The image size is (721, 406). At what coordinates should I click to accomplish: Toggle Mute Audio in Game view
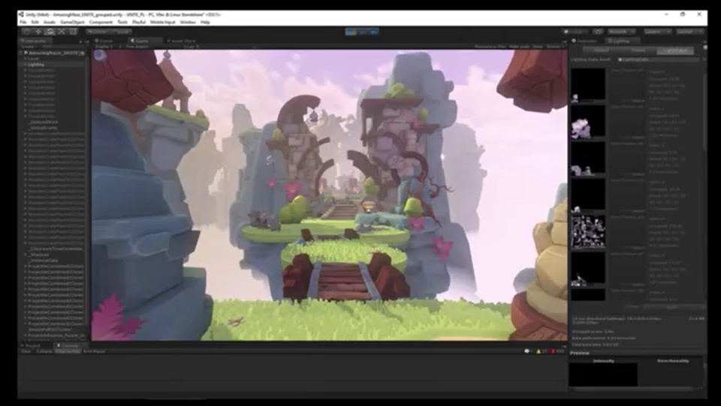pyautogui.click(x=519, y=47)
